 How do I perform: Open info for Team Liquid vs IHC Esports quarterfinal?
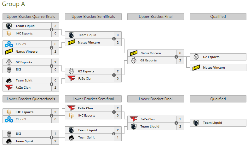point(51,30)
